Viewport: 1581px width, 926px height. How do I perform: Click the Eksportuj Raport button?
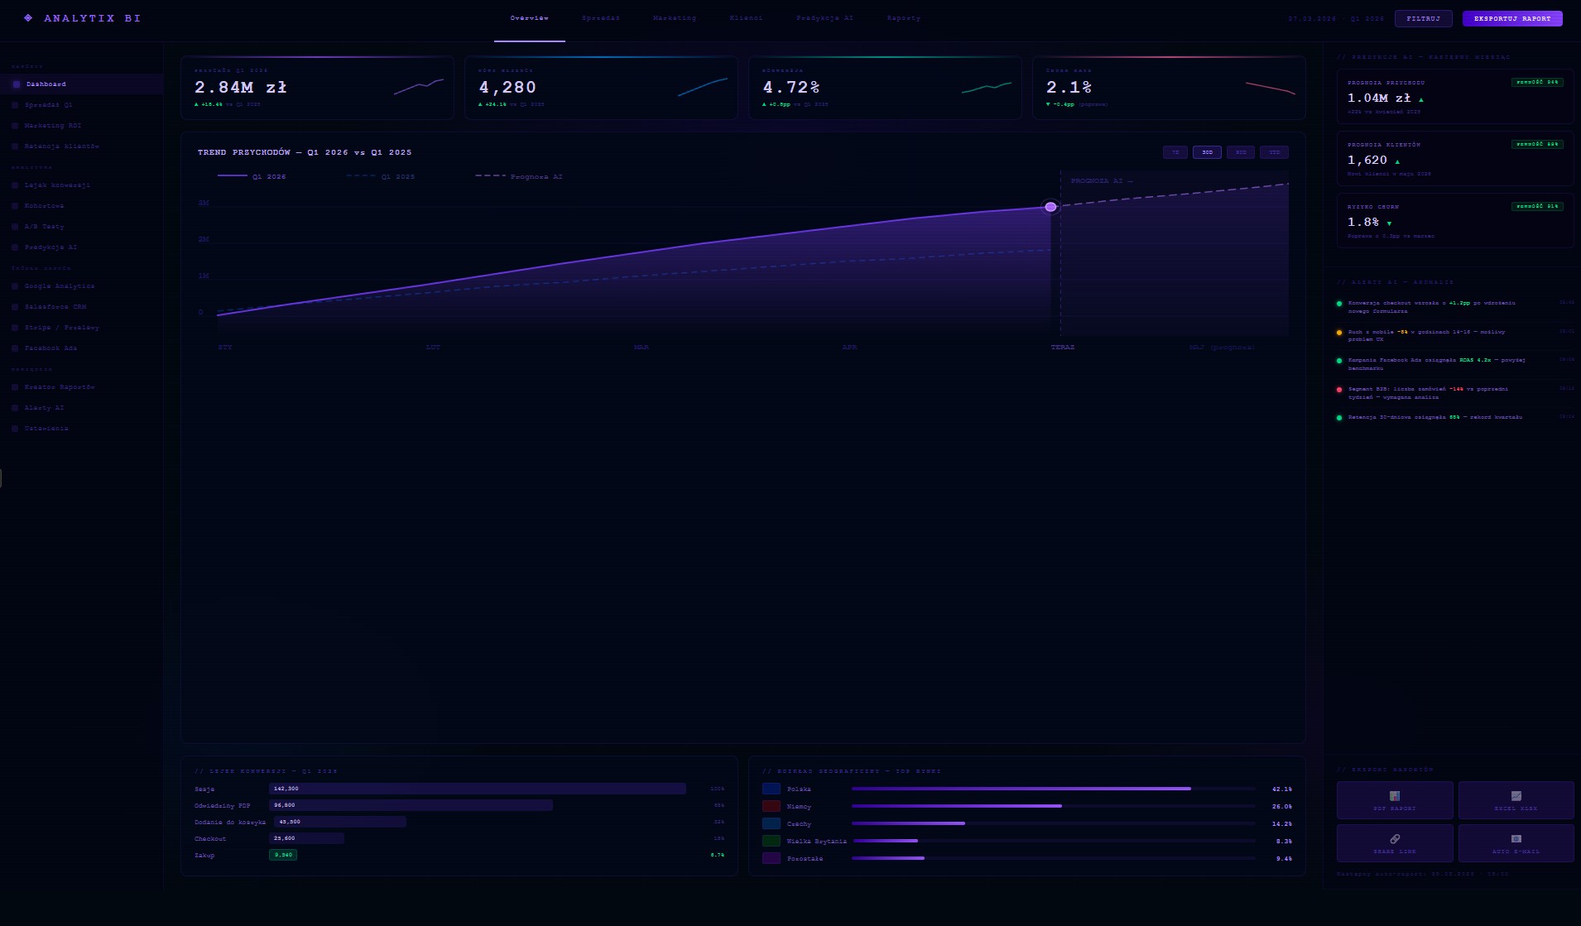(x=1511, y=18)
